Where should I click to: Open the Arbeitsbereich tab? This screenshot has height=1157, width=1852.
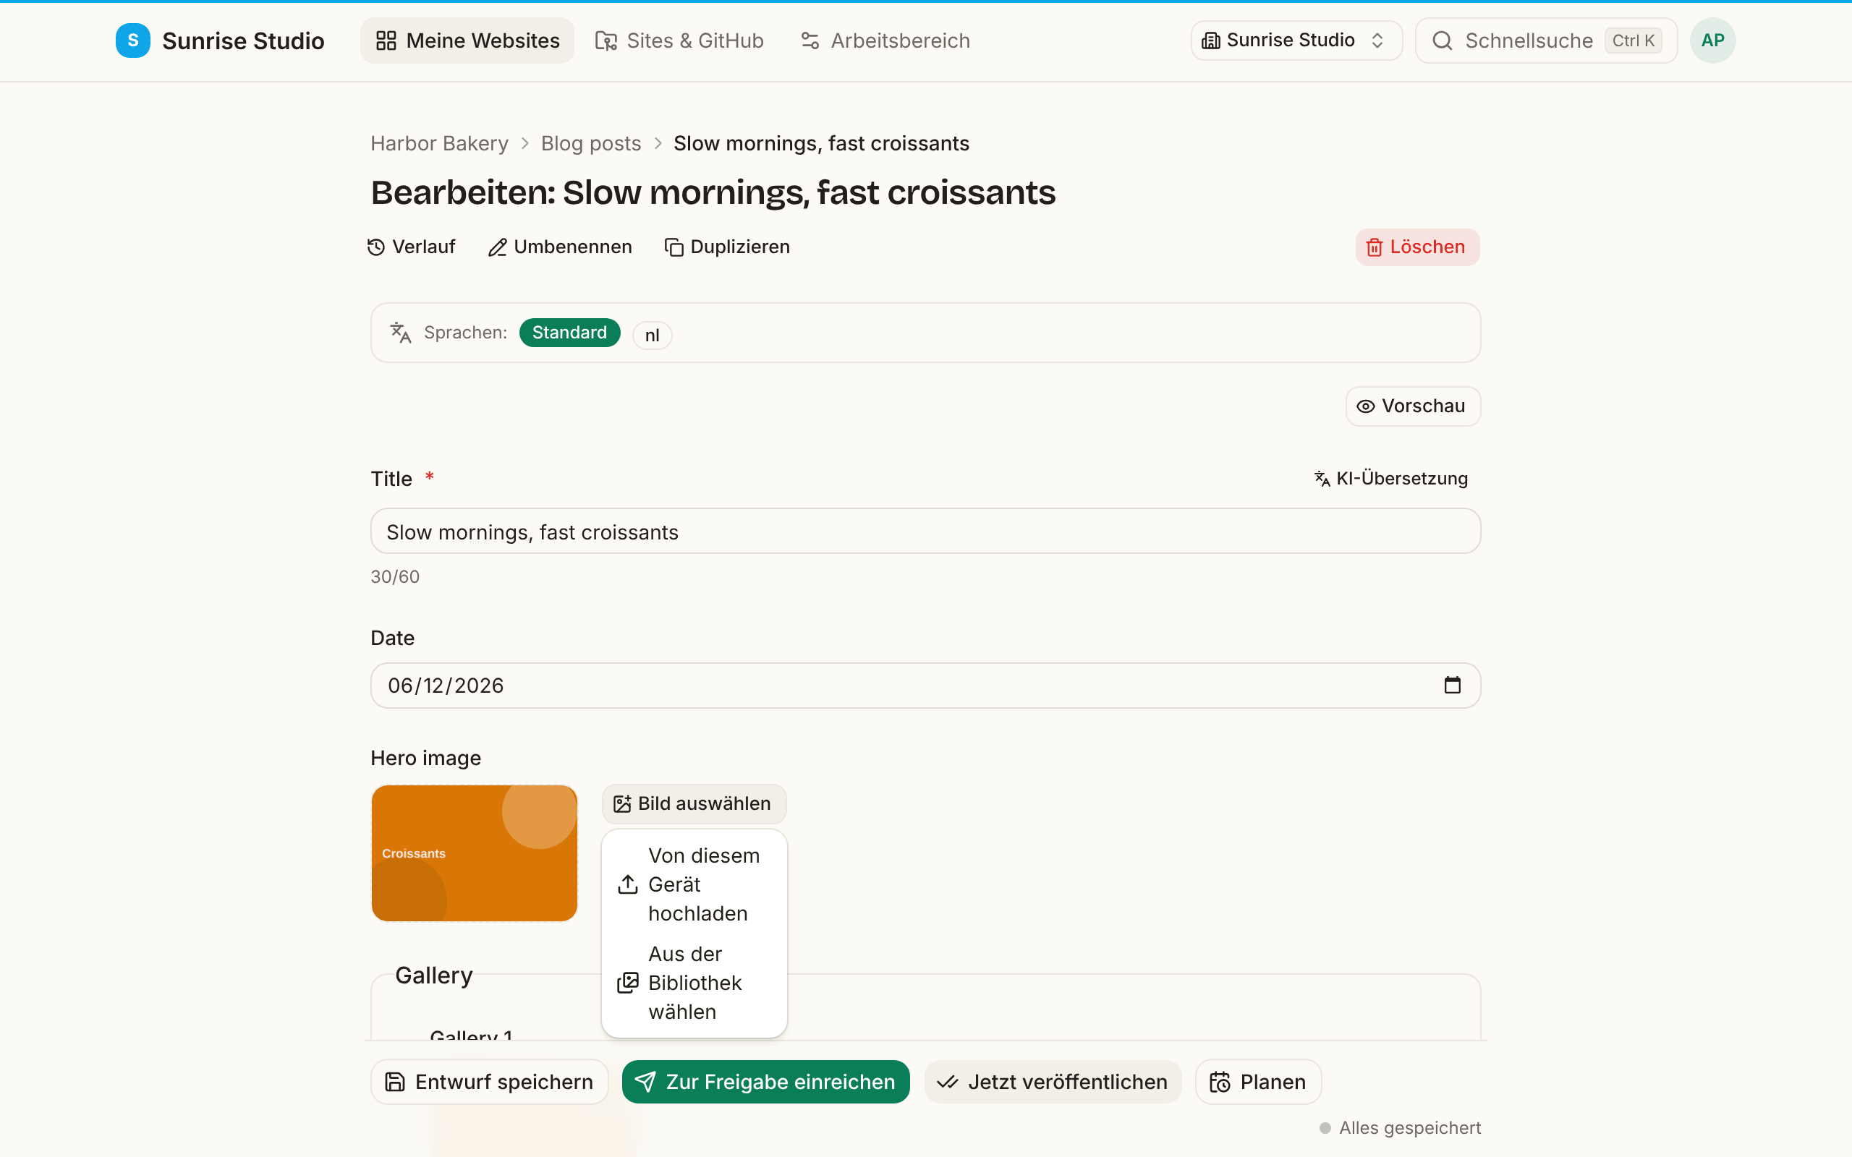click(885, 40)
